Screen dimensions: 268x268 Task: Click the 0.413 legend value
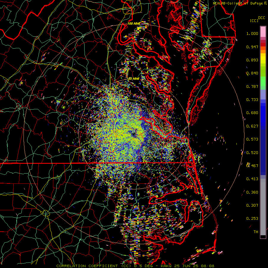pos(252,179)
